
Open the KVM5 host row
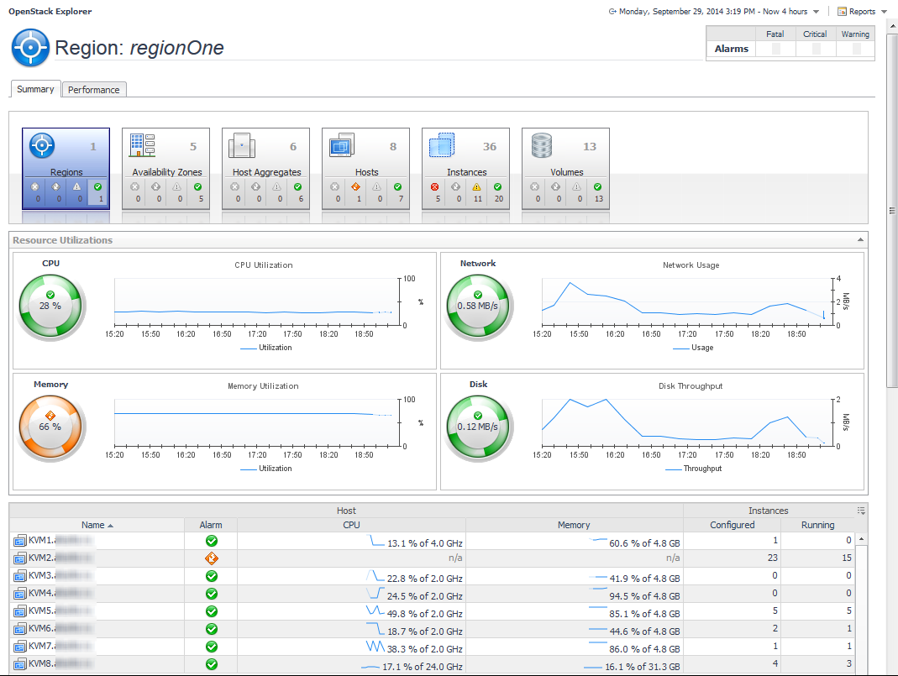pos(42,611)
